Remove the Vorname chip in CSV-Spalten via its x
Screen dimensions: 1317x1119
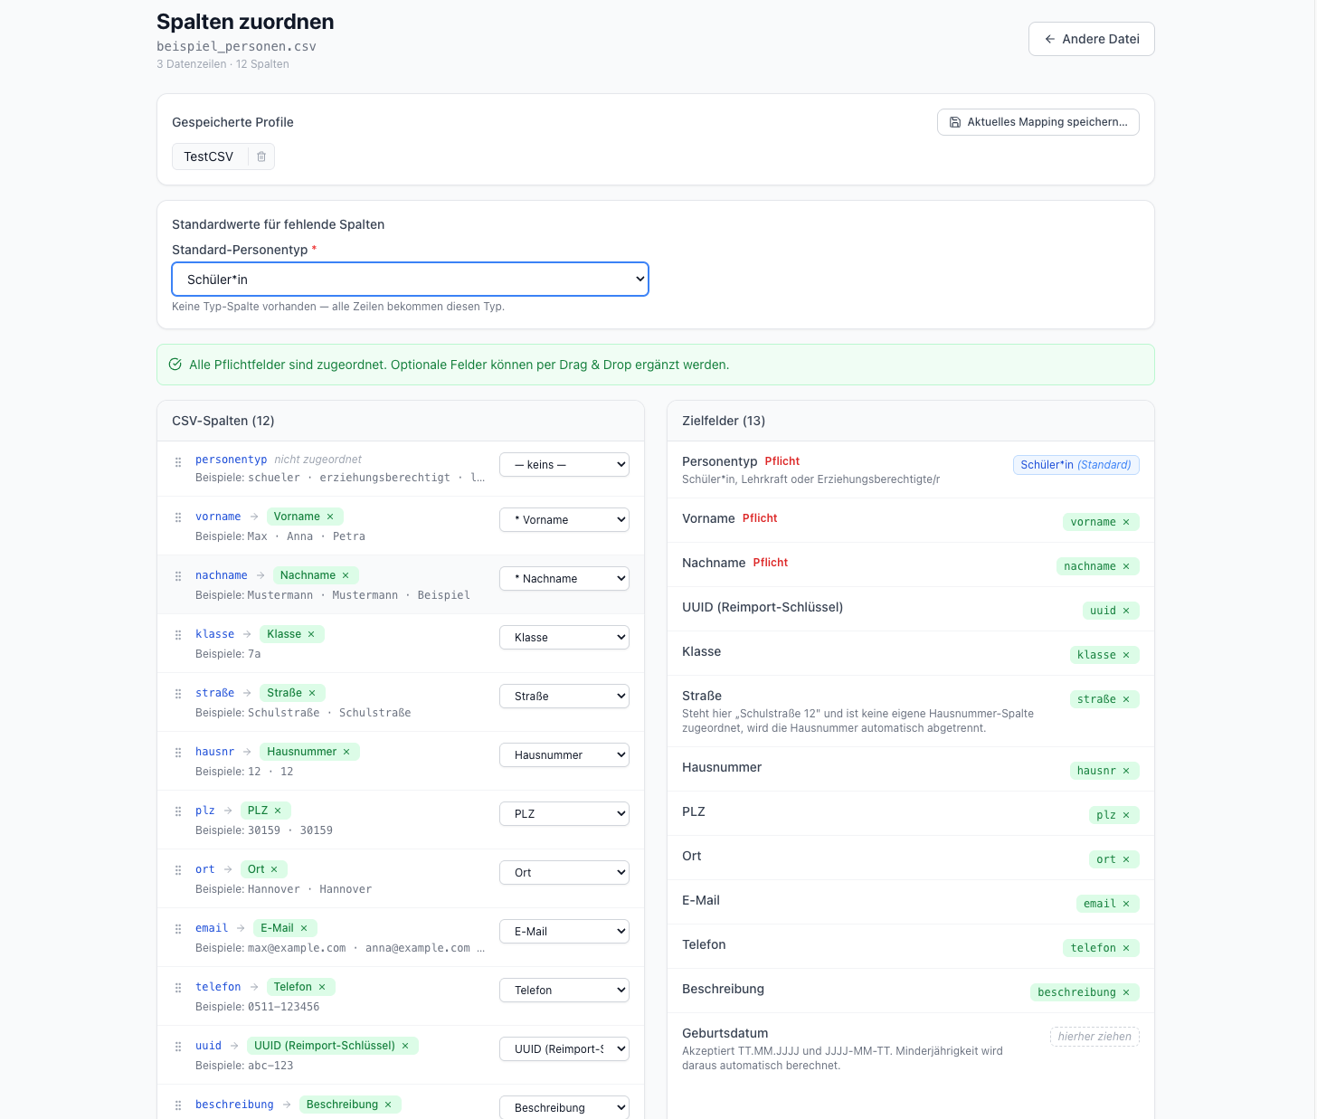(x=330, y=517)
